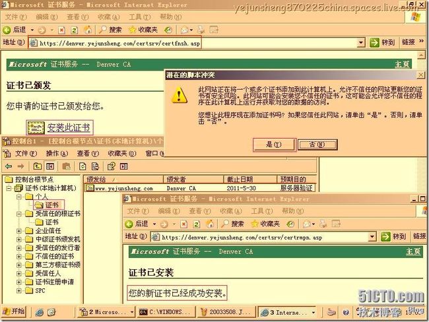Screen dimensions: 429x322
Task: Open the 查看 menu in the MMC console
Action: click(88, 154)
